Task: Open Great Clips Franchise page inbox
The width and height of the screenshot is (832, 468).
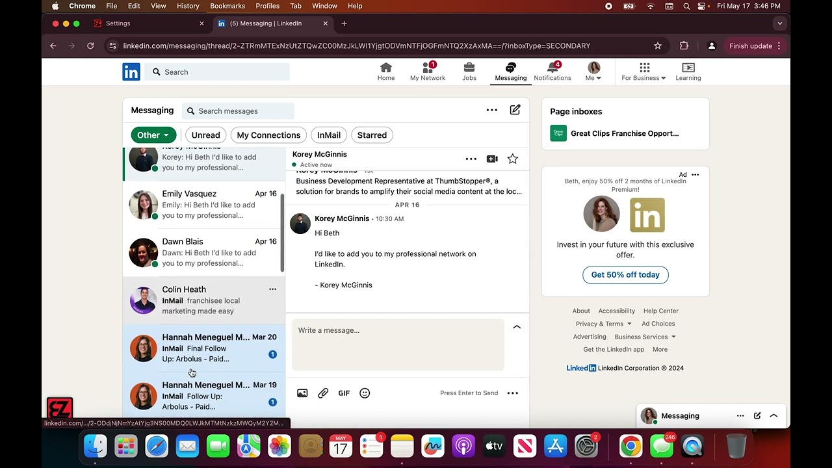Action: (x=625, y=133)
